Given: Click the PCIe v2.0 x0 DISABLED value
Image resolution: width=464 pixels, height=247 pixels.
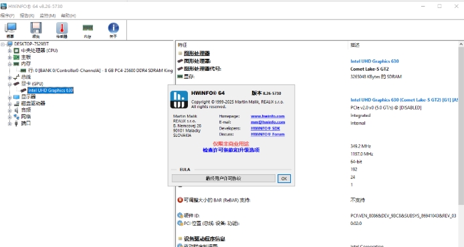Looking at the screenshot, I should click(386, 107).
